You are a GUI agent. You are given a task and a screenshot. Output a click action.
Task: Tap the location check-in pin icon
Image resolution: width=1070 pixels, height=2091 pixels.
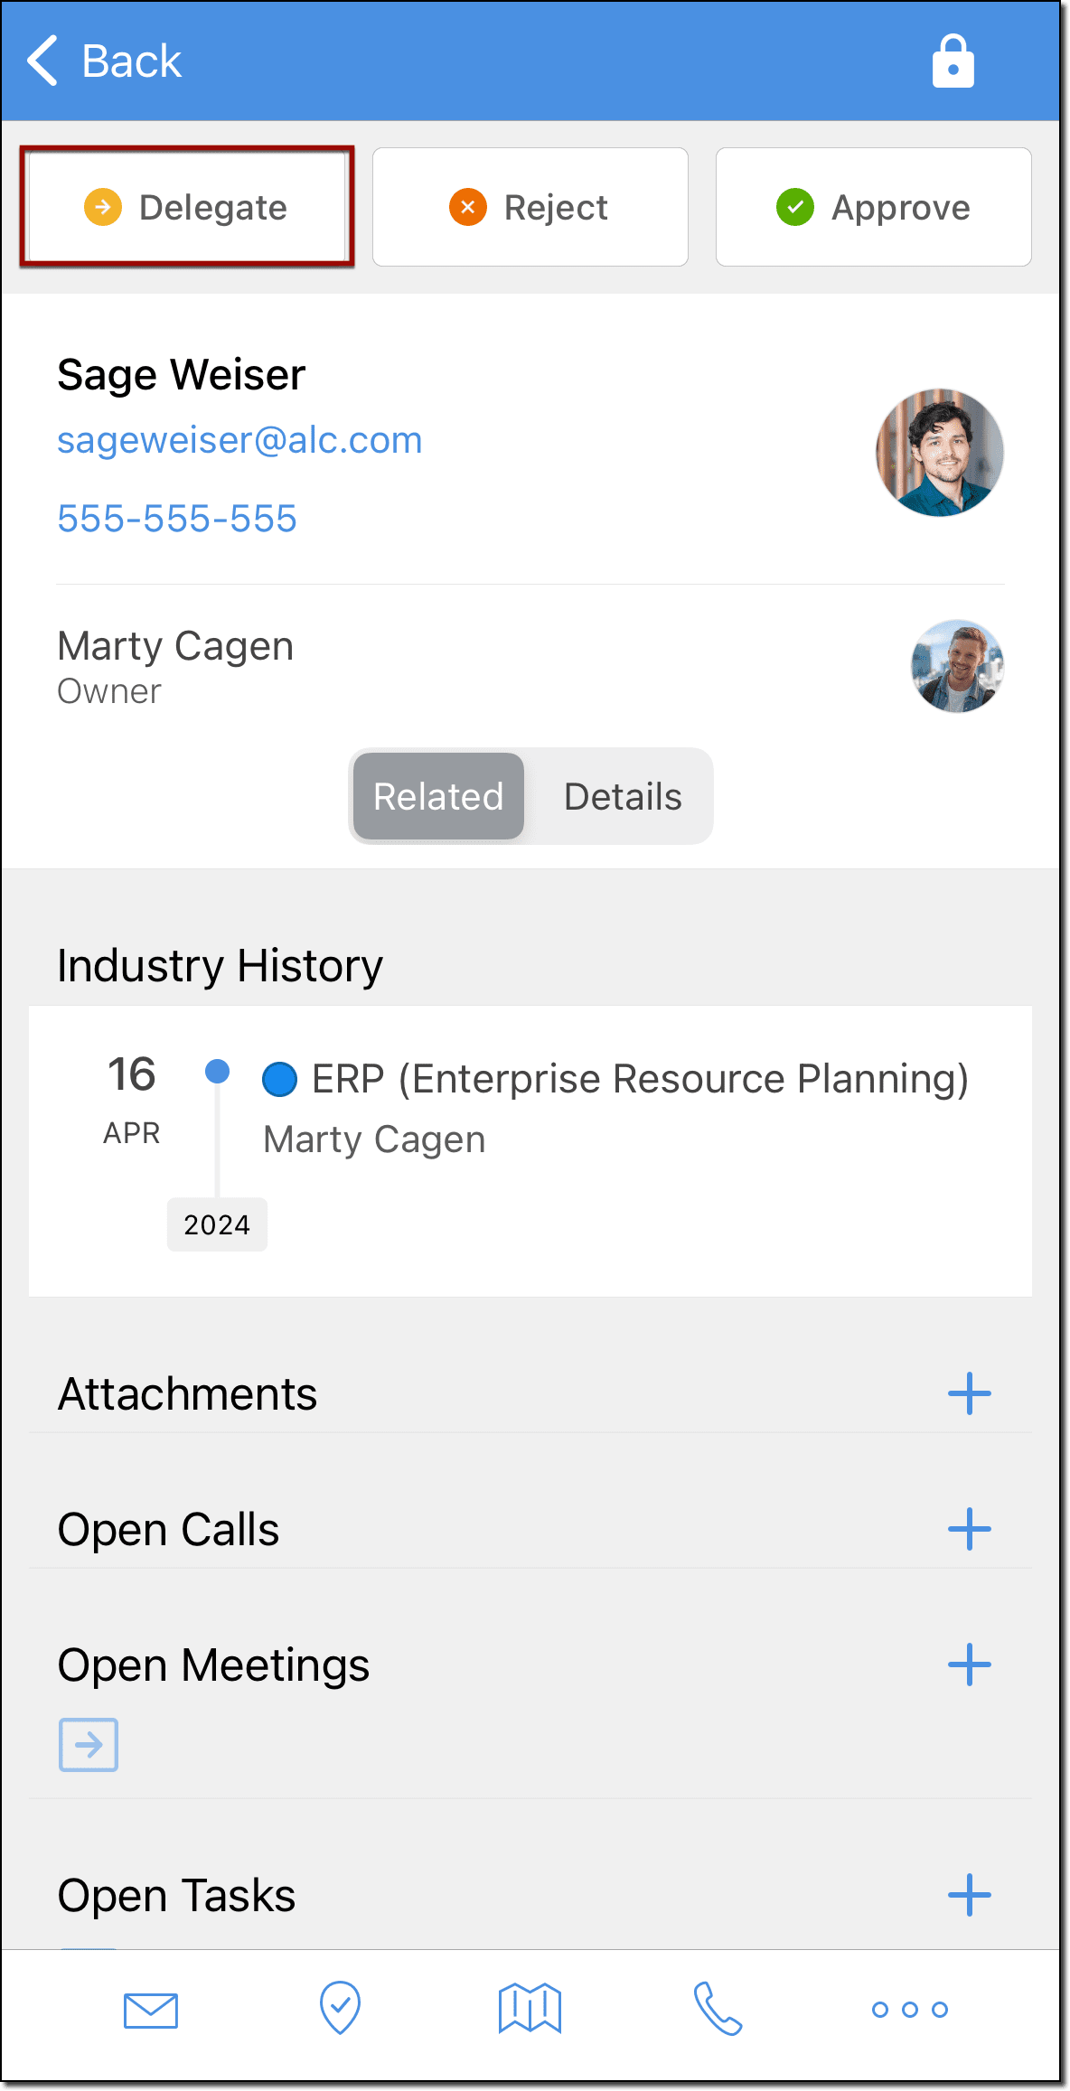pos(340,2008)
